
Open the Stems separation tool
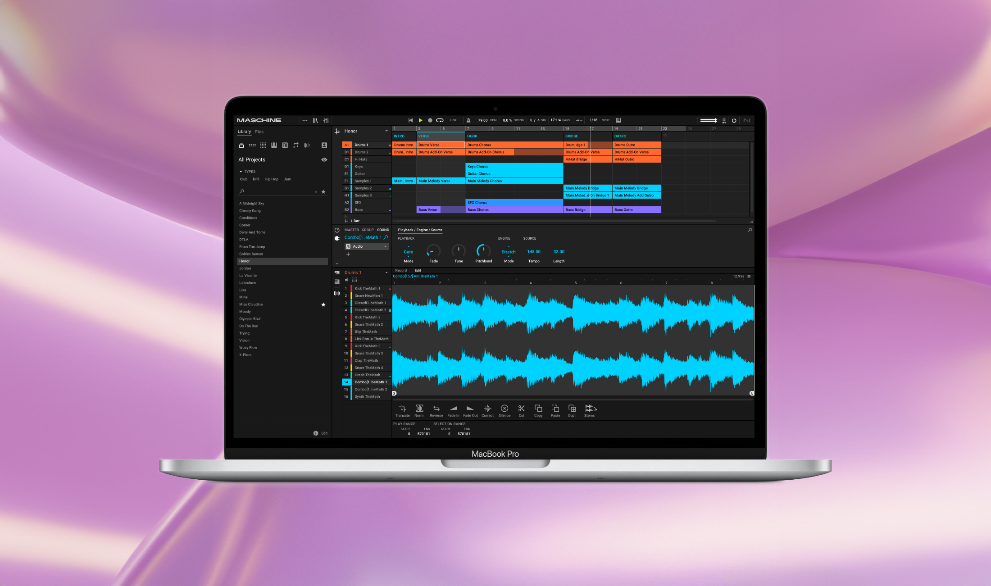tap(589, 408)
